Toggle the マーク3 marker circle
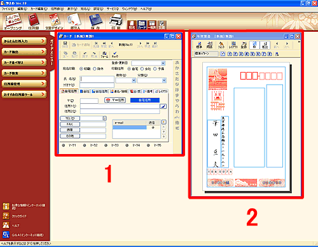 click(x=106, y=145)
